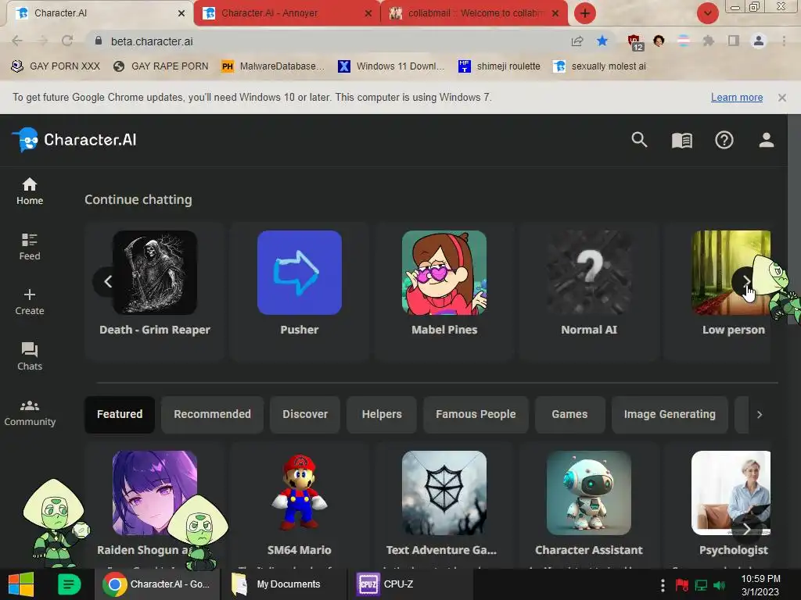The height and width of the screenshot is (600, 801).
Task: Click the Create plus icon
Action: (x=30, y=295)
